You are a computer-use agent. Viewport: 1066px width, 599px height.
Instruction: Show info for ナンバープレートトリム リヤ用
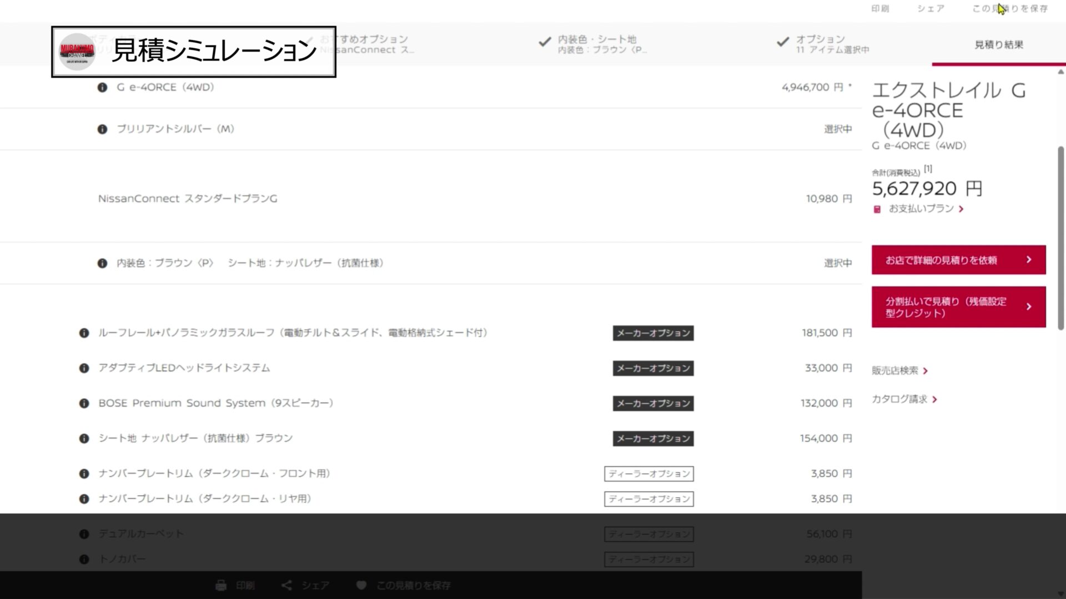point(84,499)
